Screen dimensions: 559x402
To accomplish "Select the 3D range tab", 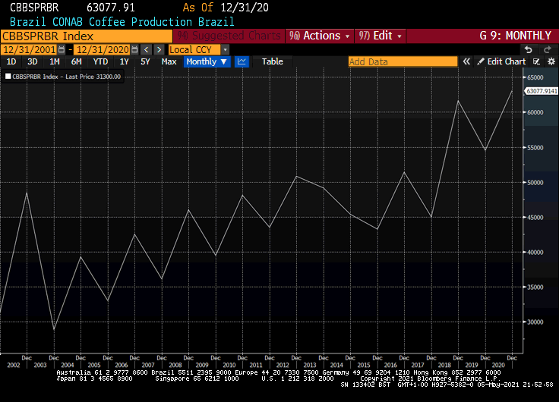I will [33, 61].
